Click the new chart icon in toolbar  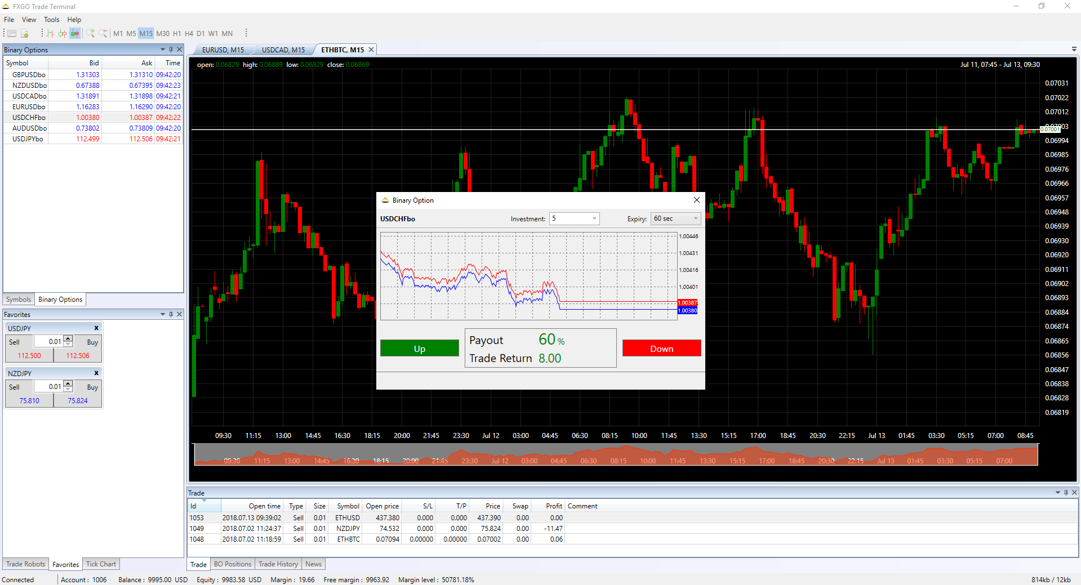(12, 34)
